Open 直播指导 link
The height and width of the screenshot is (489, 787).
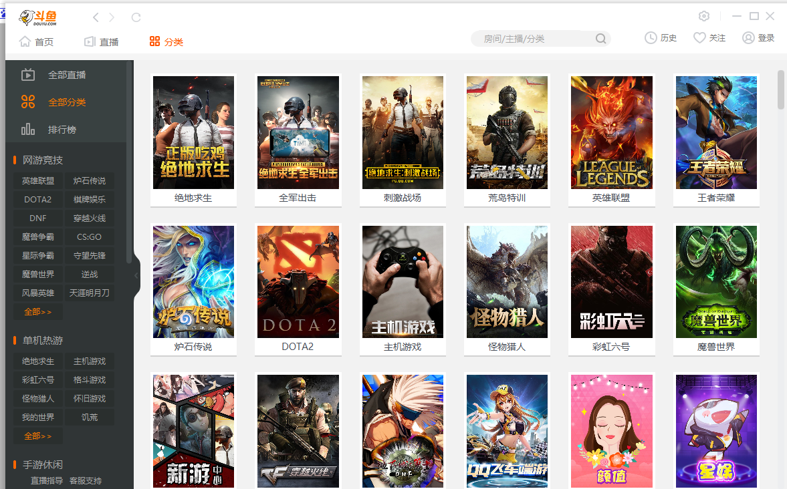(x=47, y=480)
